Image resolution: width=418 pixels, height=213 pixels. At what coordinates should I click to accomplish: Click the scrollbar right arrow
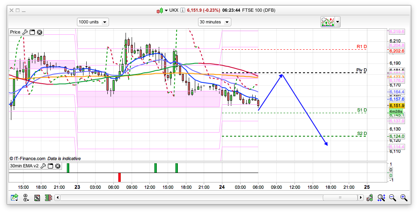pos(360,198)
